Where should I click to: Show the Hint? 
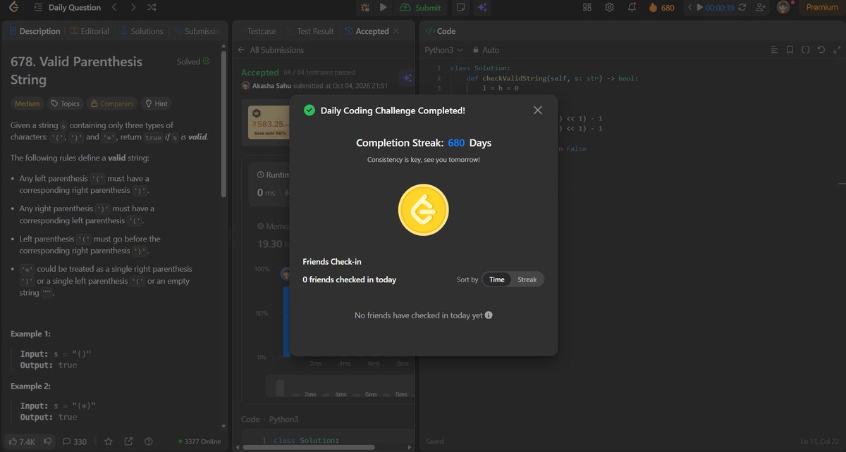157,103
